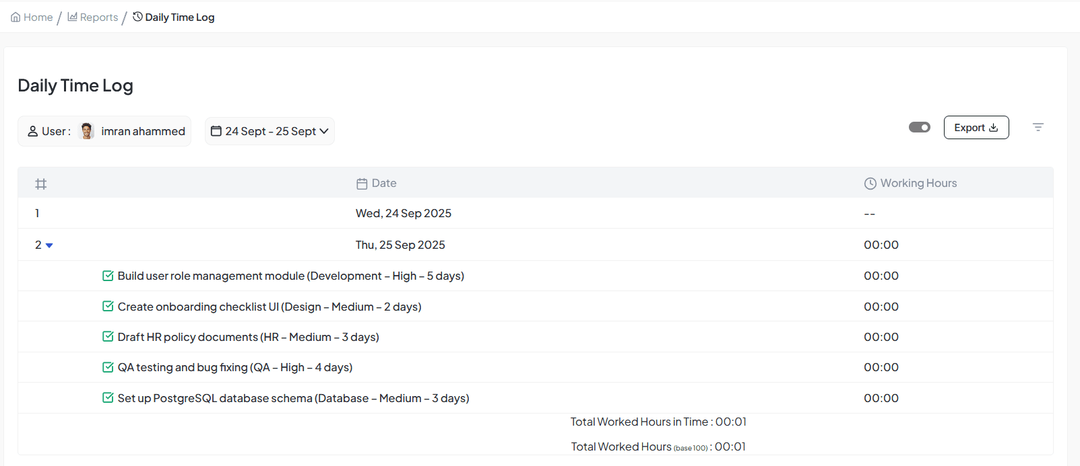Click imran ahammed's avatar picture

pos(86,131)
